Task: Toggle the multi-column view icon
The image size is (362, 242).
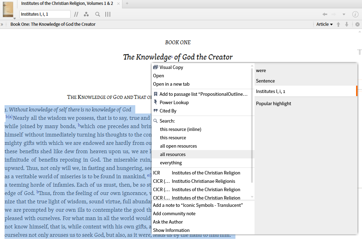Action: point(108,14)
